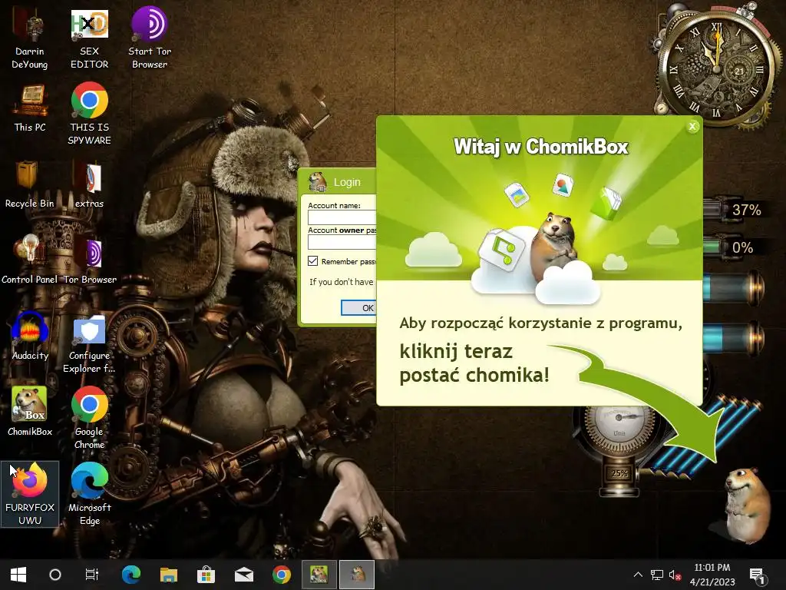Image resolution: width=786 pixels, height=590 pixels.
Task: Click the 0% meter gadget
Action: (733, 247)
